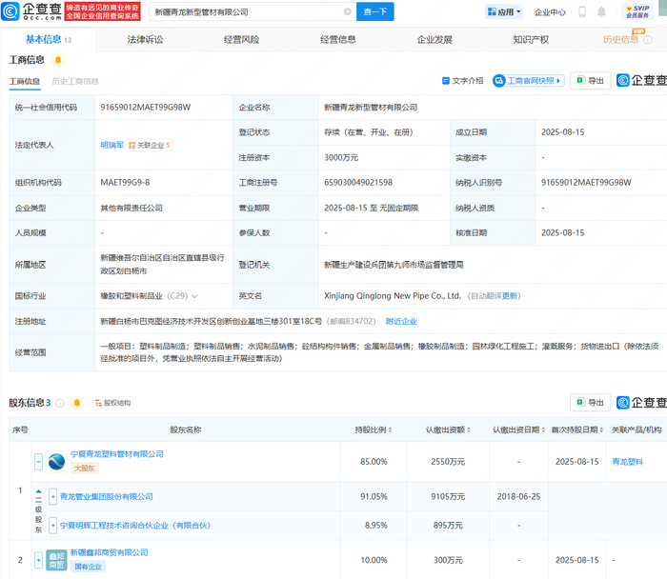Open 企业中心 link in header
667x579 pixels.
tap(550, 12)
